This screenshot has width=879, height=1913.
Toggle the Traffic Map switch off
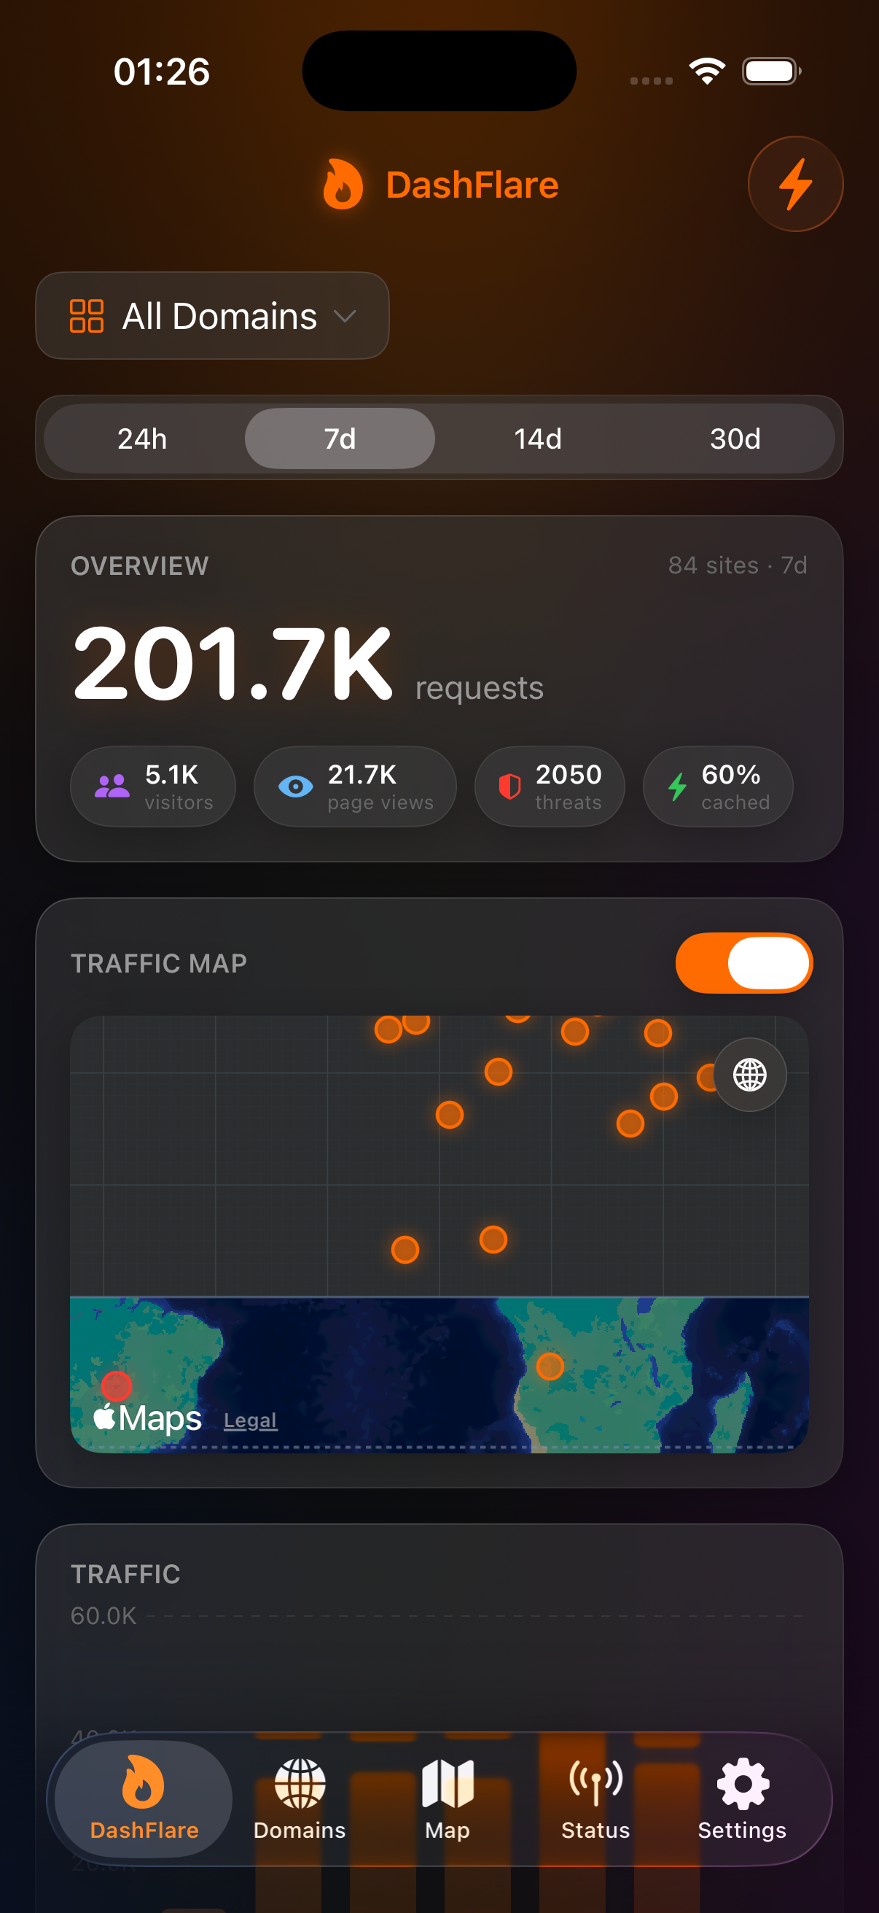pos(744,963)
